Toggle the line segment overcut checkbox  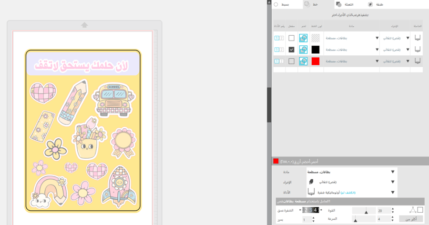point(420,210)
